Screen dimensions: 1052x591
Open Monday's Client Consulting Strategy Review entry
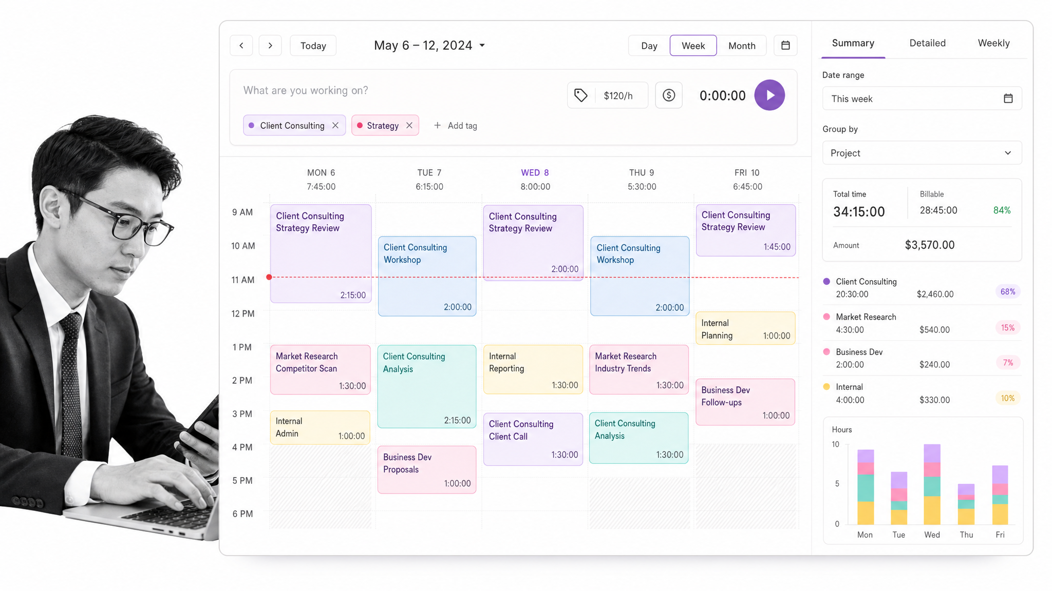click(321, 254)
